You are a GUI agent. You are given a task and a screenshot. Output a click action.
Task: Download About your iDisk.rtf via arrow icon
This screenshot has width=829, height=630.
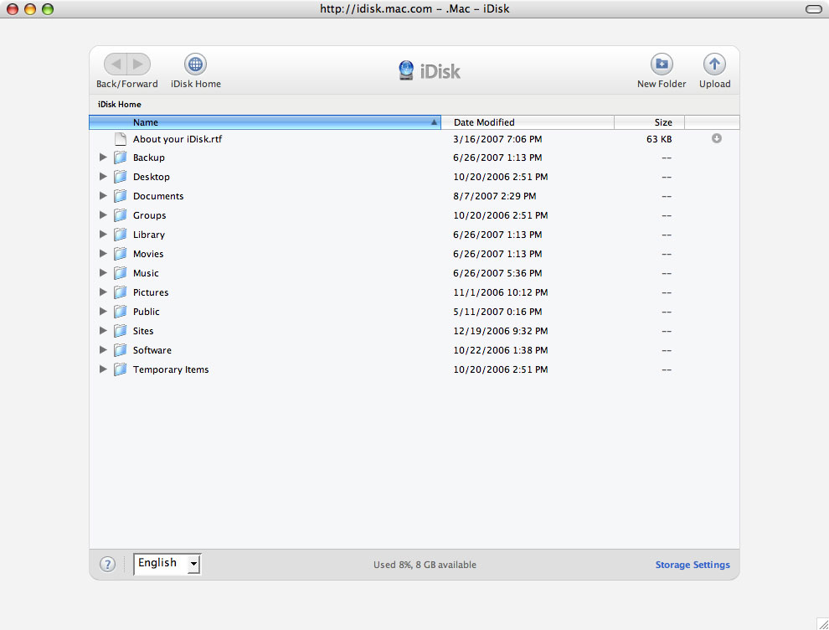click(x=717, y=138)
